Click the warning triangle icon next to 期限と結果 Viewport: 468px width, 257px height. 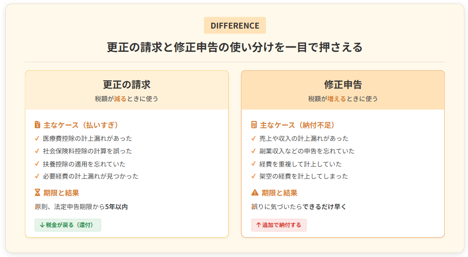click(x=255, y=193)
